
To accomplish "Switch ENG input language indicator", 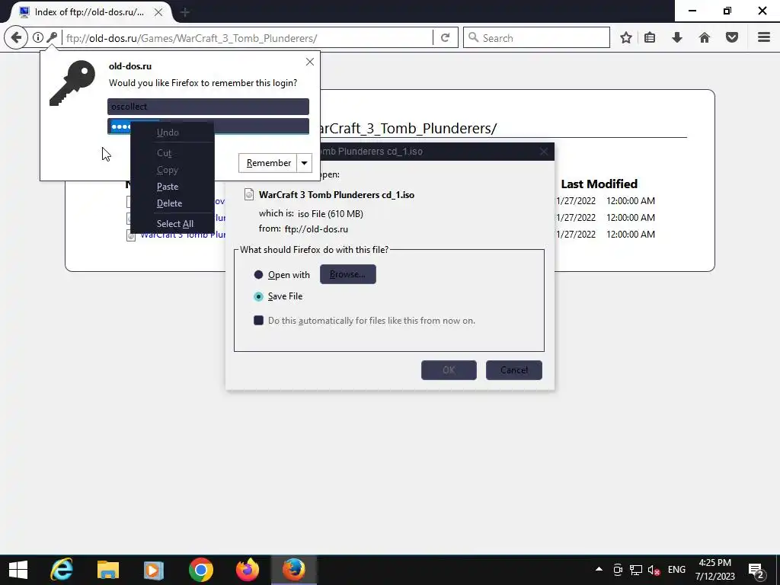I will (x=676, y=570).
